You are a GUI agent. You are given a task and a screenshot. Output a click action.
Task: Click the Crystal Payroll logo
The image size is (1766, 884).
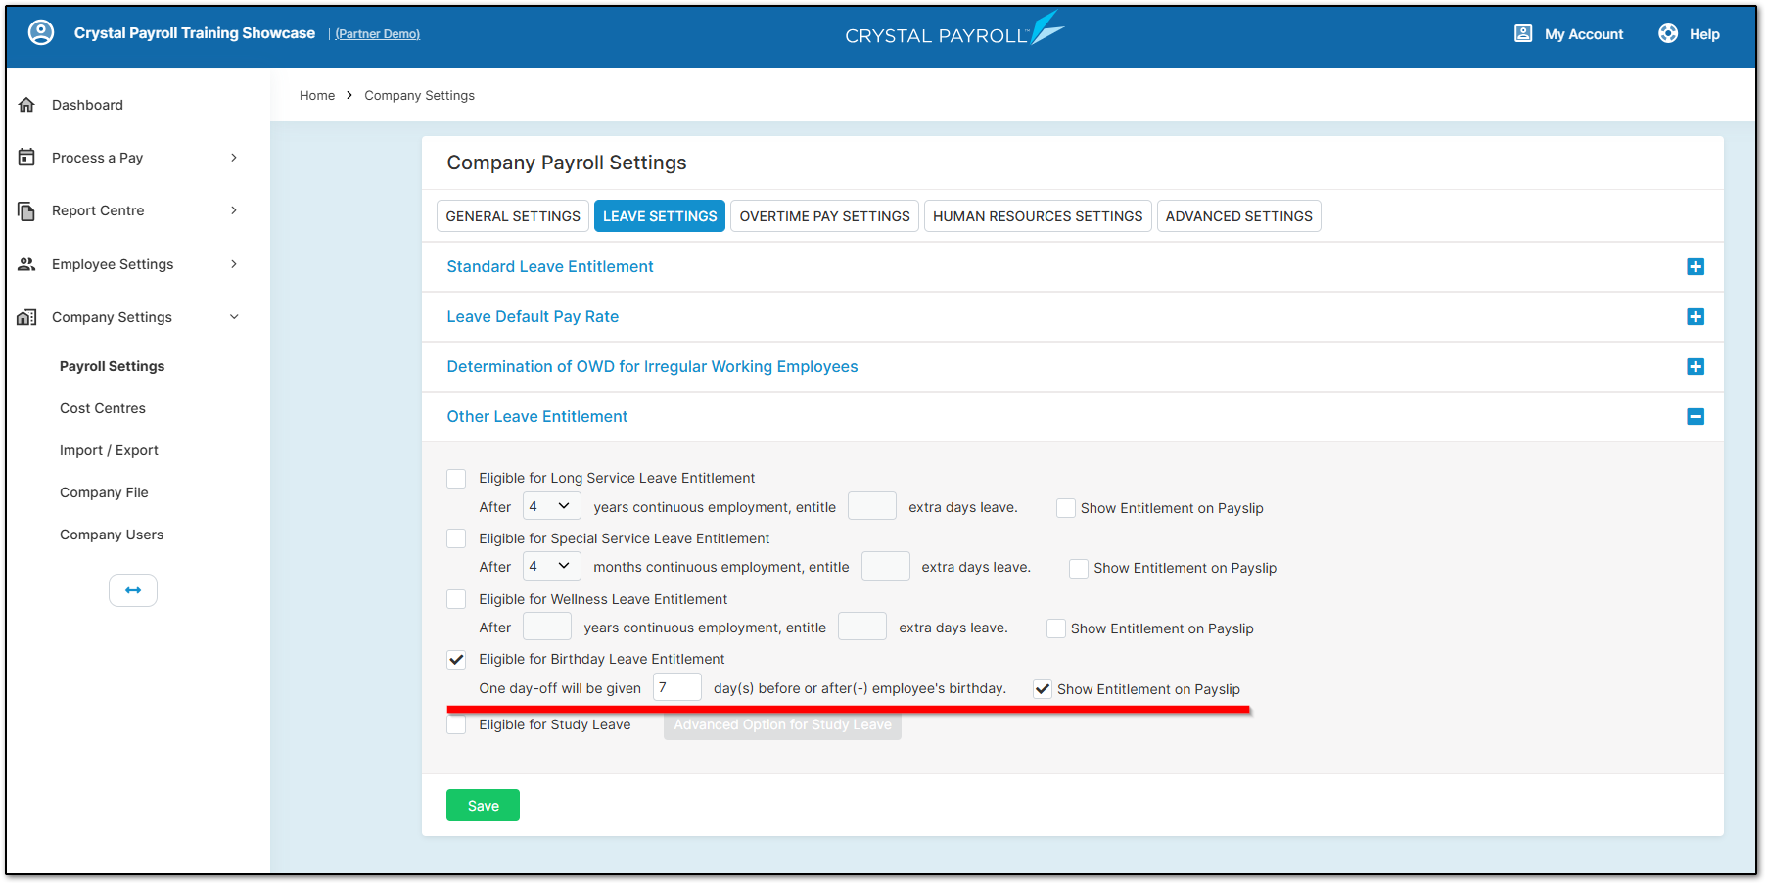point(954,30)
